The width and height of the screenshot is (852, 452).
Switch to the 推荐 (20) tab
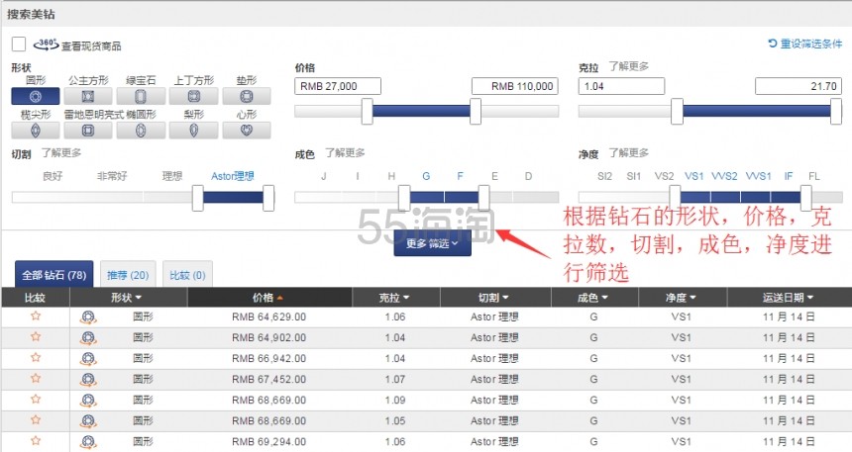pyautogui.click(x=126, y=275)
